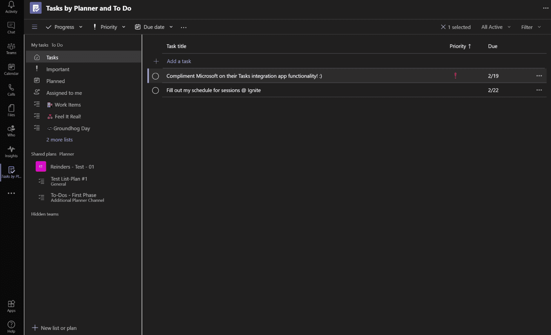The width and height of the screenshot is (551, 335).
Task: Click the Tasks by Planner header logo
Action: [36, 8]
